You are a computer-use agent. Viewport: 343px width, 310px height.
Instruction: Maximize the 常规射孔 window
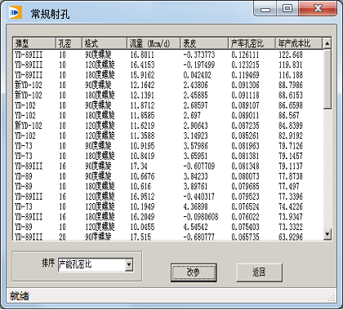click(287, 8)
